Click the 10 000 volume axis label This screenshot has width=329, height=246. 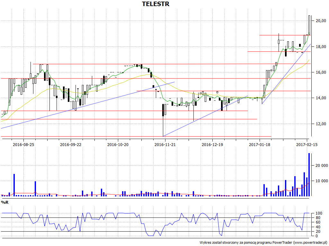322,181
